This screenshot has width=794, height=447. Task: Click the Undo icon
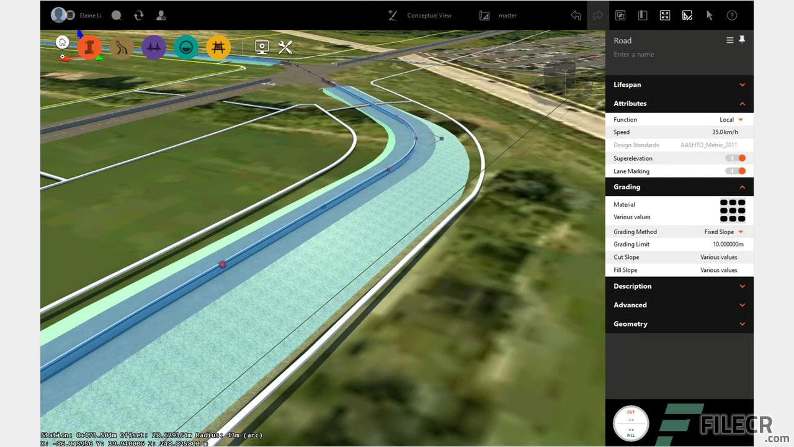pos(575,15)
